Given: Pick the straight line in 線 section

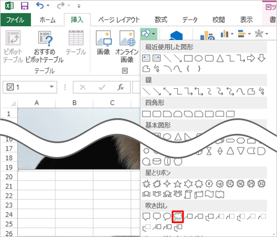Looking at the screenshot, I should pos(146,92).
